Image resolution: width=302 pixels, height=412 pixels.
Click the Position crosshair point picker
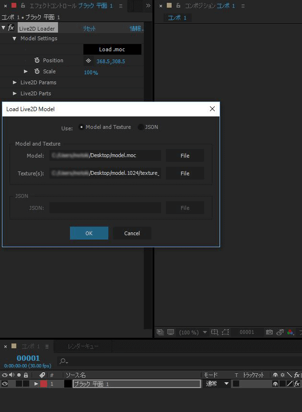tap(88, 61)
